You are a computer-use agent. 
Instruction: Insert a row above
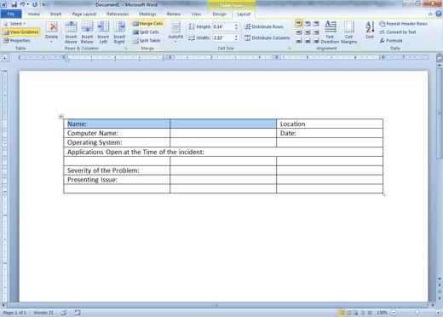[71, 32]
